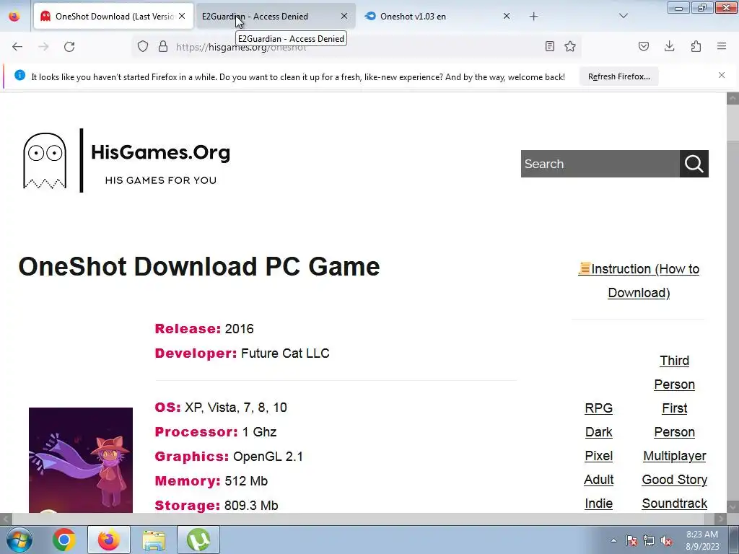Close the E2Guardian tab
This screenshot has height=554, width=739.
point(344,16)
